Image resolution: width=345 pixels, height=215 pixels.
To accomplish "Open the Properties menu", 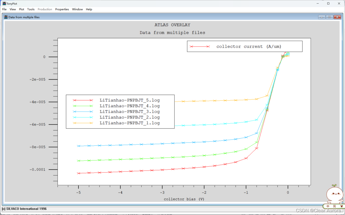I will [x=62, y=9].
